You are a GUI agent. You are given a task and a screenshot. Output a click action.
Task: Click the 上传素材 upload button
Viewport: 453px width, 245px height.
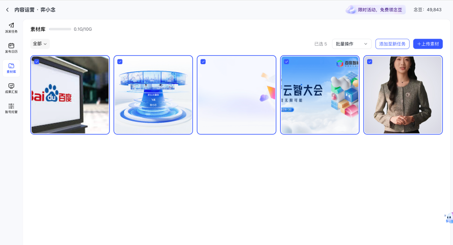[x=428, y=44]
